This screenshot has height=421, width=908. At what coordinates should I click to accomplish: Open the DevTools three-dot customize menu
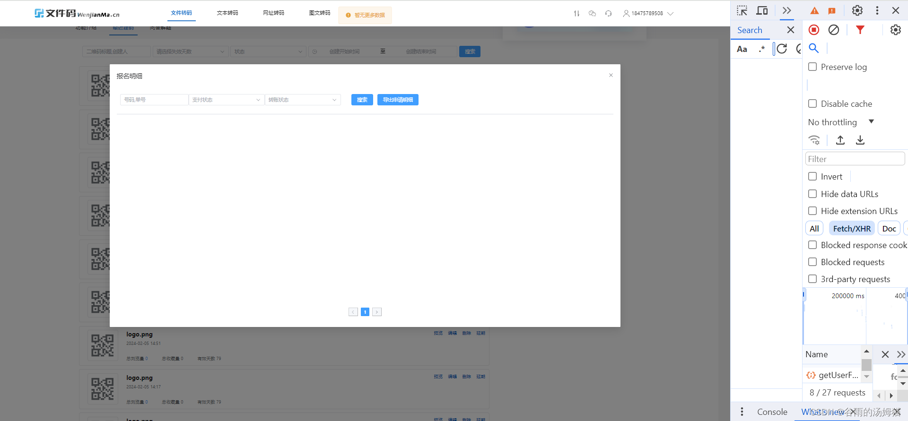(x=877, y=10)
